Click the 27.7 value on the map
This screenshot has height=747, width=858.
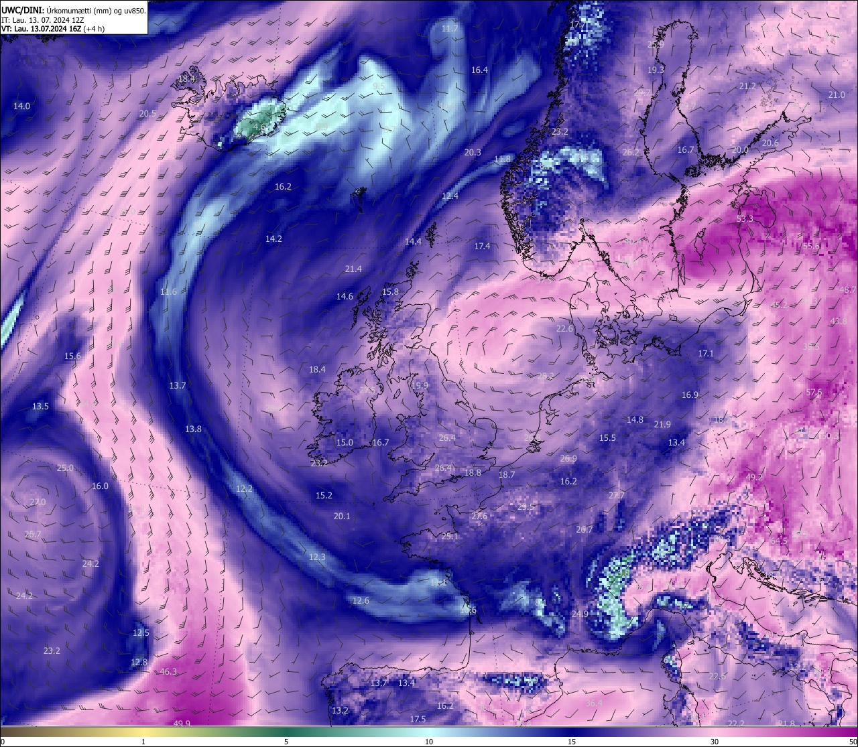point(616,495)
